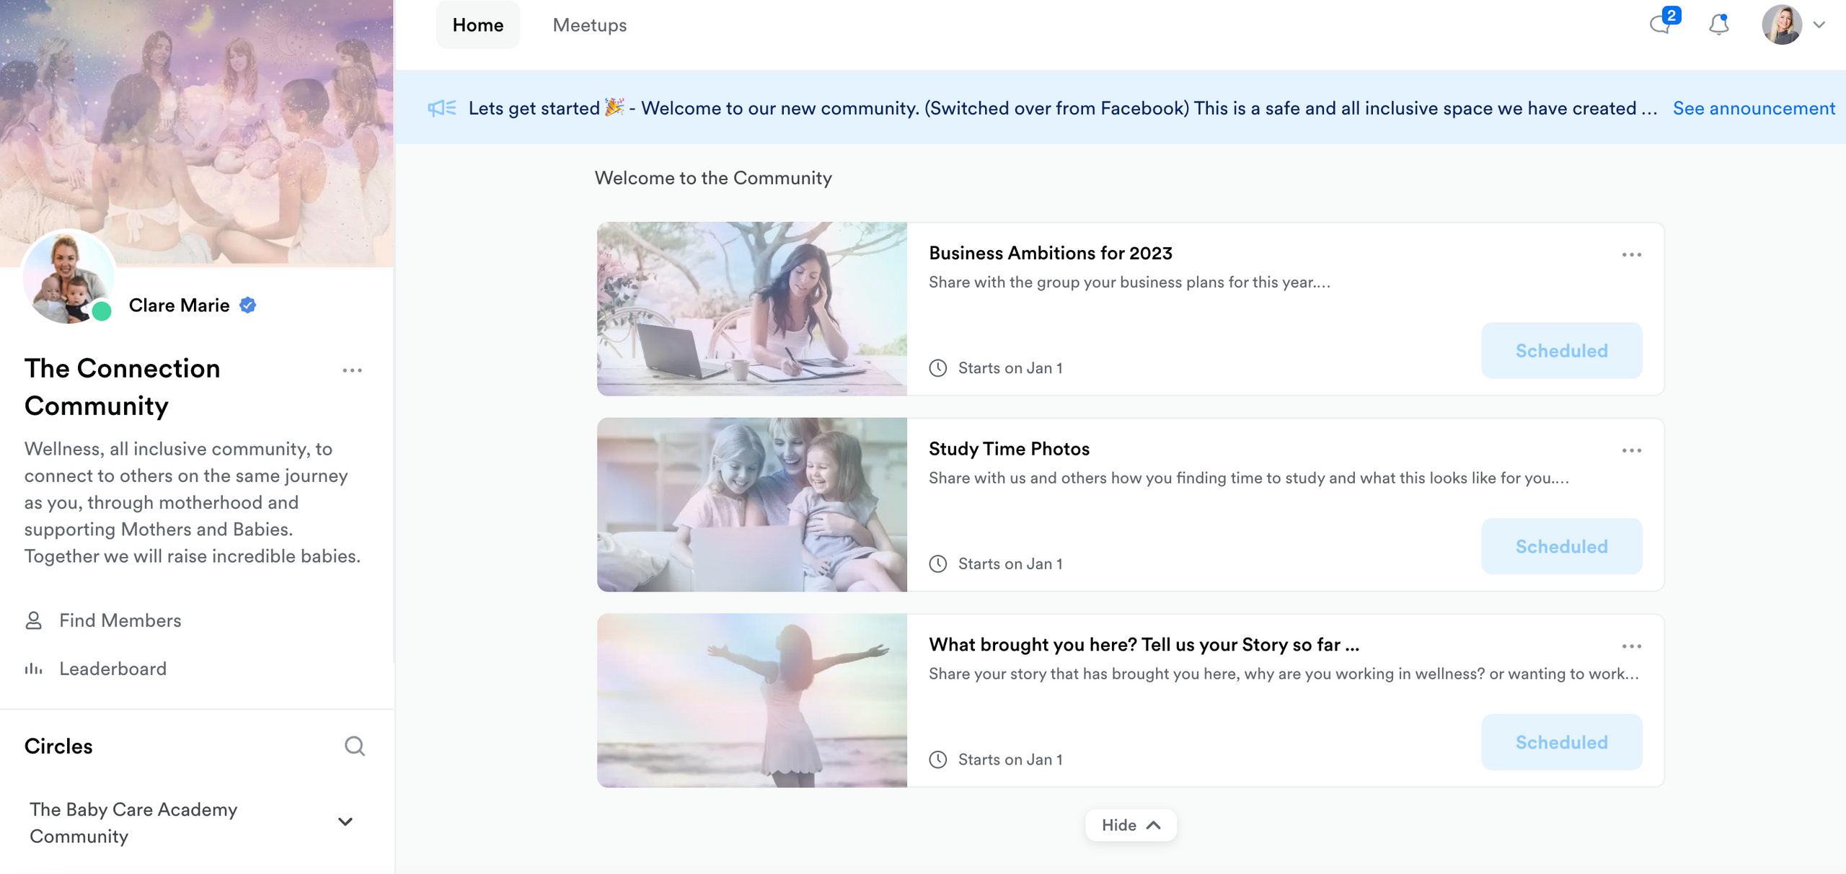Select the Home tab
1846x874 pixels.
click(x=477, y=25)
